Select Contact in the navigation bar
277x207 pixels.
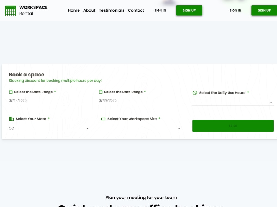pyautogui.click(x=136, y=10)
